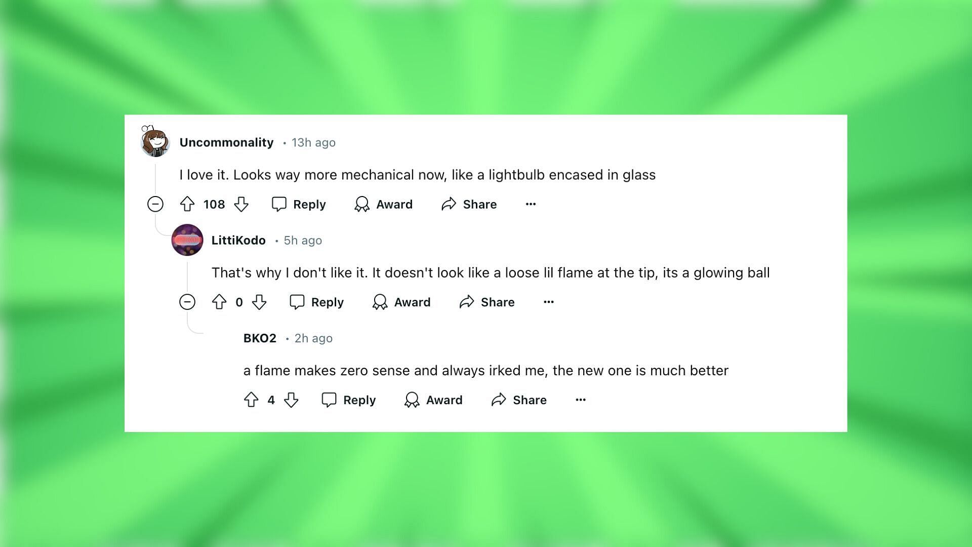
Task: Upvote Uncommonality's comment
Action: (187, 204)
